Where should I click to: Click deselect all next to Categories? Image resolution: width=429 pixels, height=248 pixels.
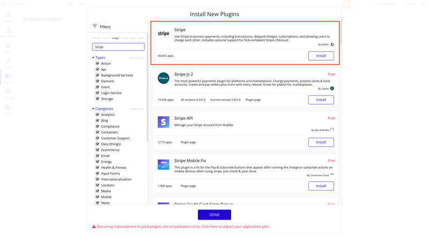coord(137,109)
